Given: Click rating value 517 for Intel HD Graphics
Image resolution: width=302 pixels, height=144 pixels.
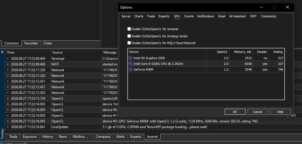Looking at the screenshot, I should [281, 58].
